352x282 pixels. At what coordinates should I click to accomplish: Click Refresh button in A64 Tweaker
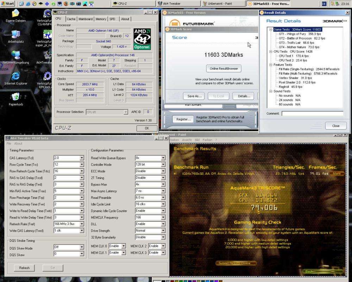pos(24,268)
